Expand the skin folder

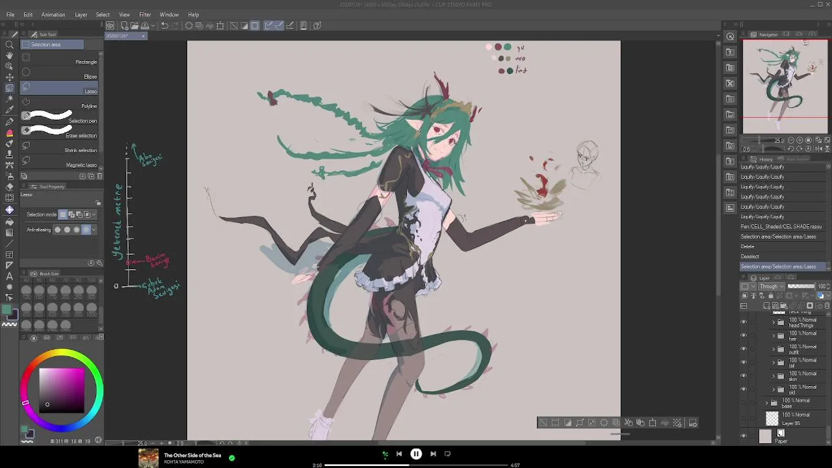click(x=773, y=376)
